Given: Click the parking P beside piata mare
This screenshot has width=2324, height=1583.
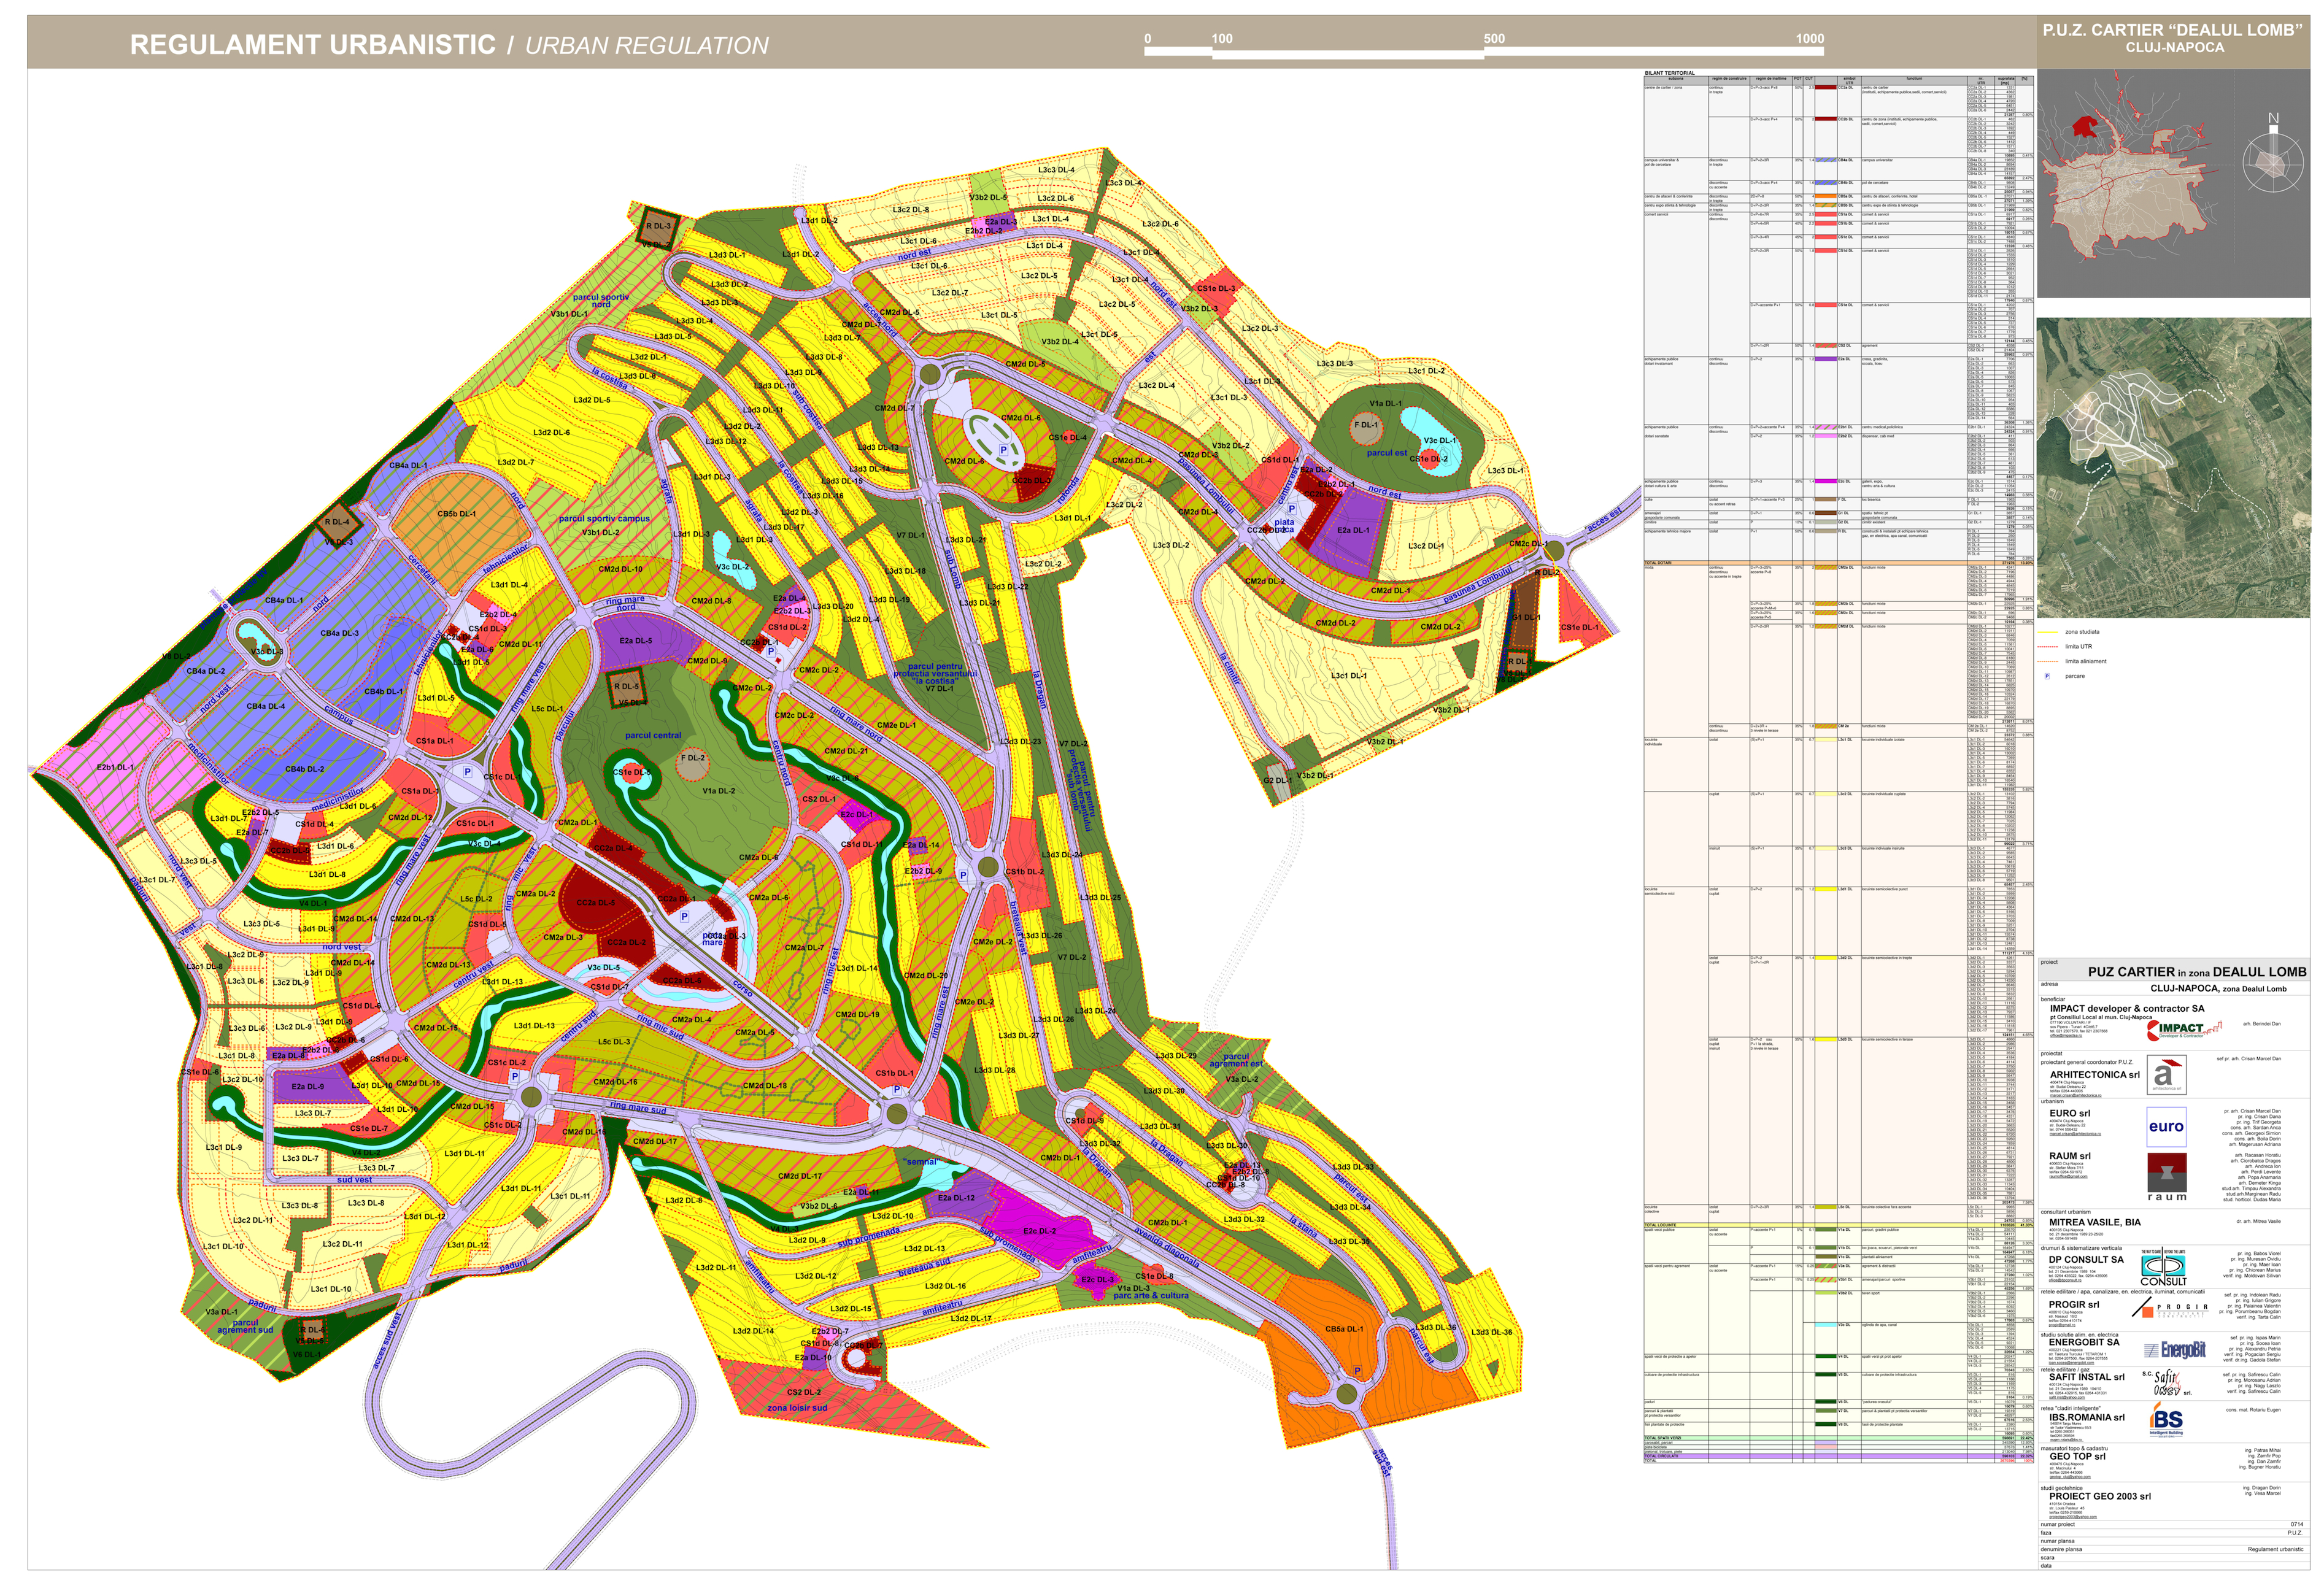Looking at the screenshot, I should tap(685, 916).
